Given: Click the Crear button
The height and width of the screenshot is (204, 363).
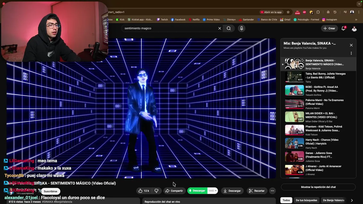Looking at the screenshot, I should click(x=329, y=28).
